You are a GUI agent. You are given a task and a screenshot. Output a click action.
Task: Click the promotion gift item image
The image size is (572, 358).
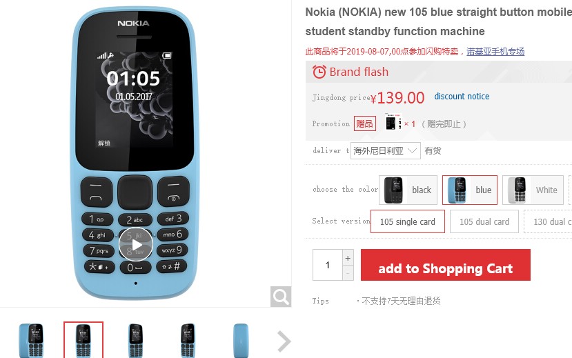pos(393,123)
